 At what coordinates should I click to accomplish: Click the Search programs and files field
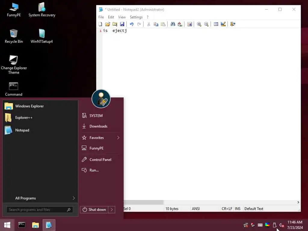click(39, 210)
